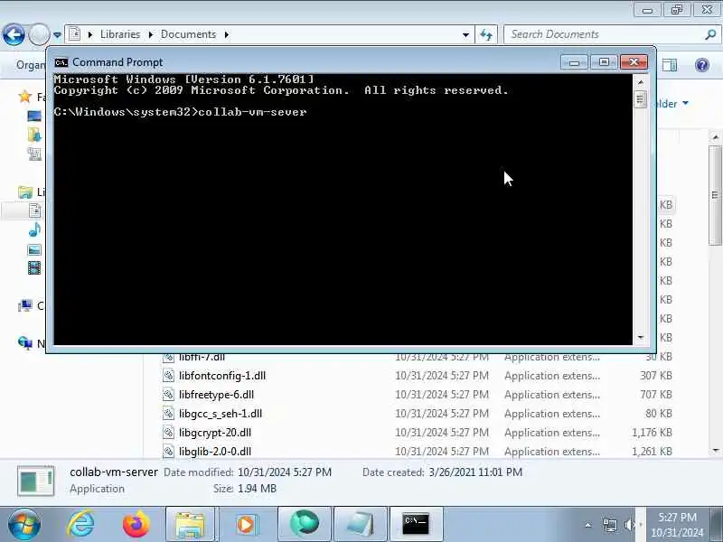This screenshot has height=542, width=723.
Task: Select Recent Places icon under Favorites
Action: pyautogui.click(x=34, y=154)
